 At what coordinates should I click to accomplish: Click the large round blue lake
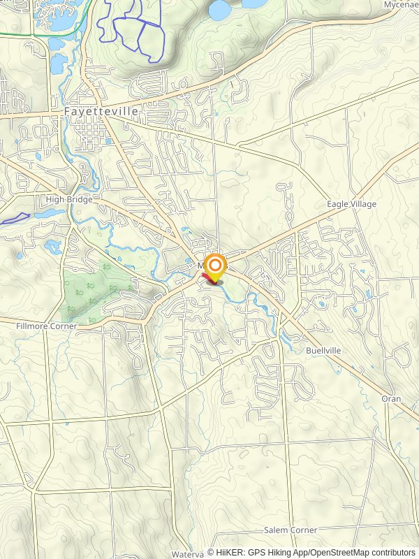coord(219,10)
